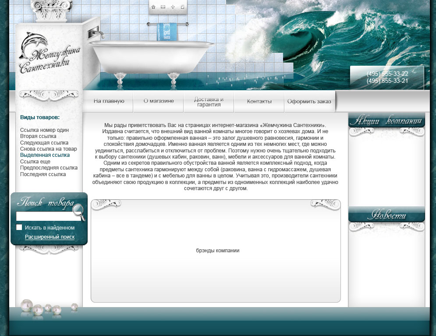Click phone number (495) 555-33-21

387,81
